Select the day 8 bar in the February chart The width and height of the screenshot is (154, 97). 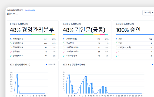pyautogui.click(x=86, y=85)
